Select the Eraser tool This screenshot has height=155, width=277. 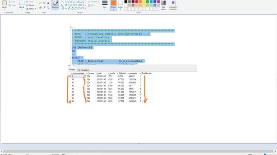pos(40,8)
